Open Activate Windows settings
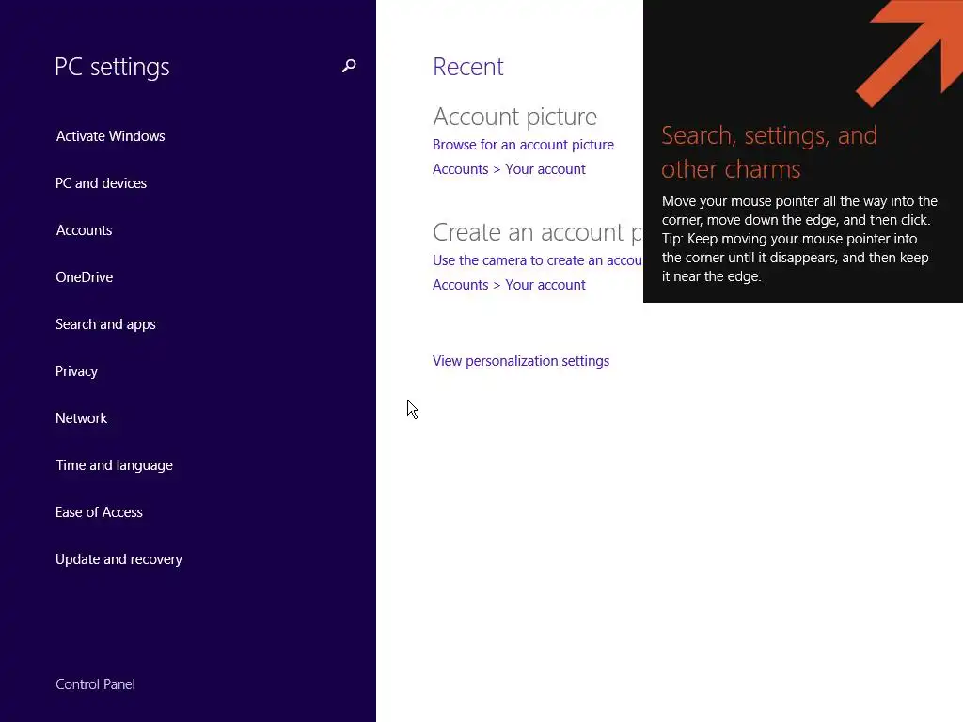963x722 pixels. [x=111, y=136]
